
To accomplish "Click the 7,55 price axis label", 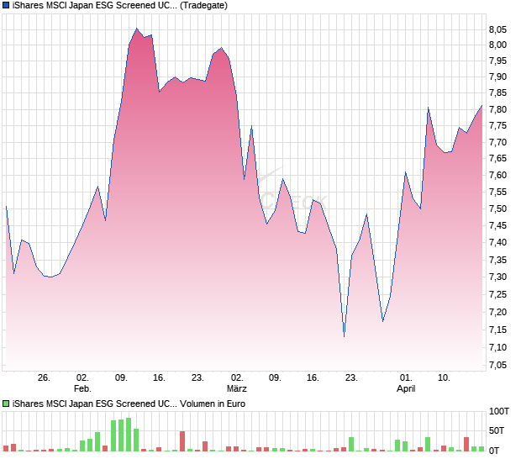I will [497, 192].
